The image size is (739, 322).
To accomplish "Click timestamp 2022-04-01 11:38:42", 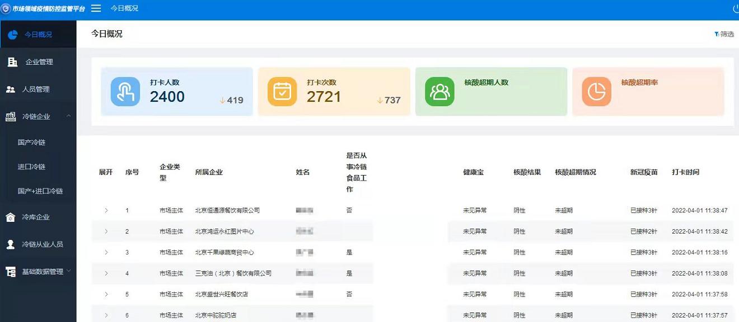I will tap(700, 231).
